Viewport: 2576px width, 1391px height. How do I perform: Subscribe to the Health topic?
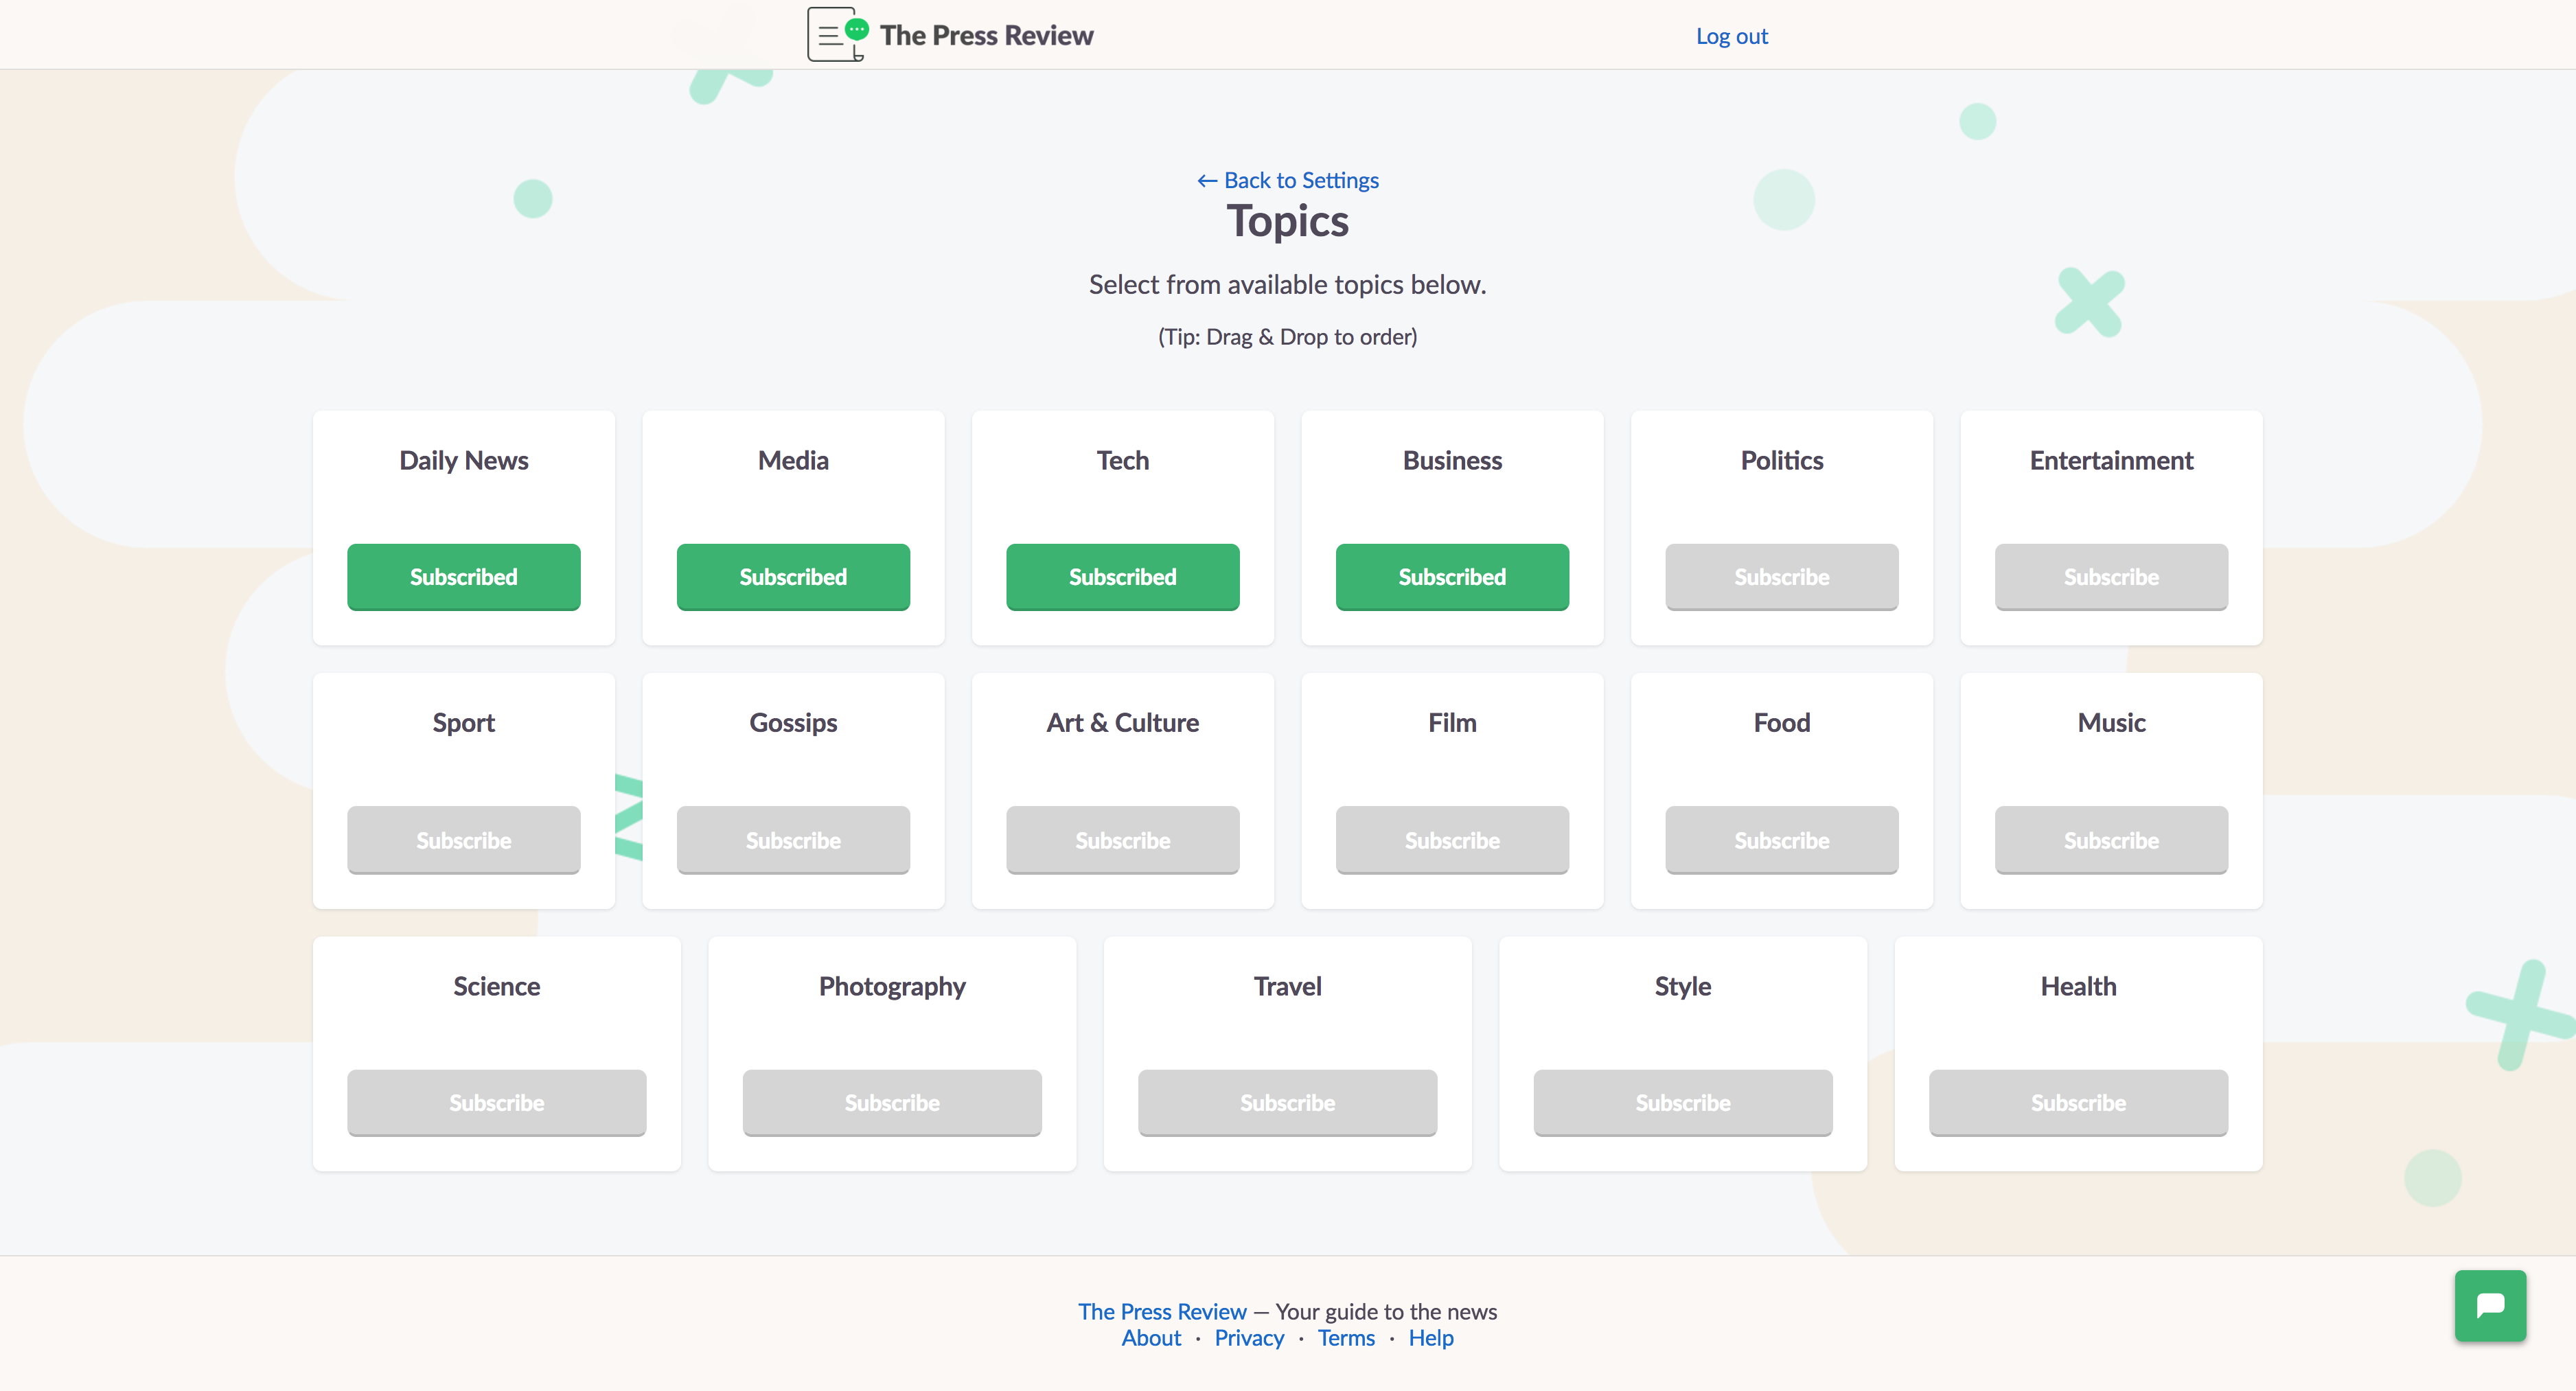[x=2077, y=1103]
